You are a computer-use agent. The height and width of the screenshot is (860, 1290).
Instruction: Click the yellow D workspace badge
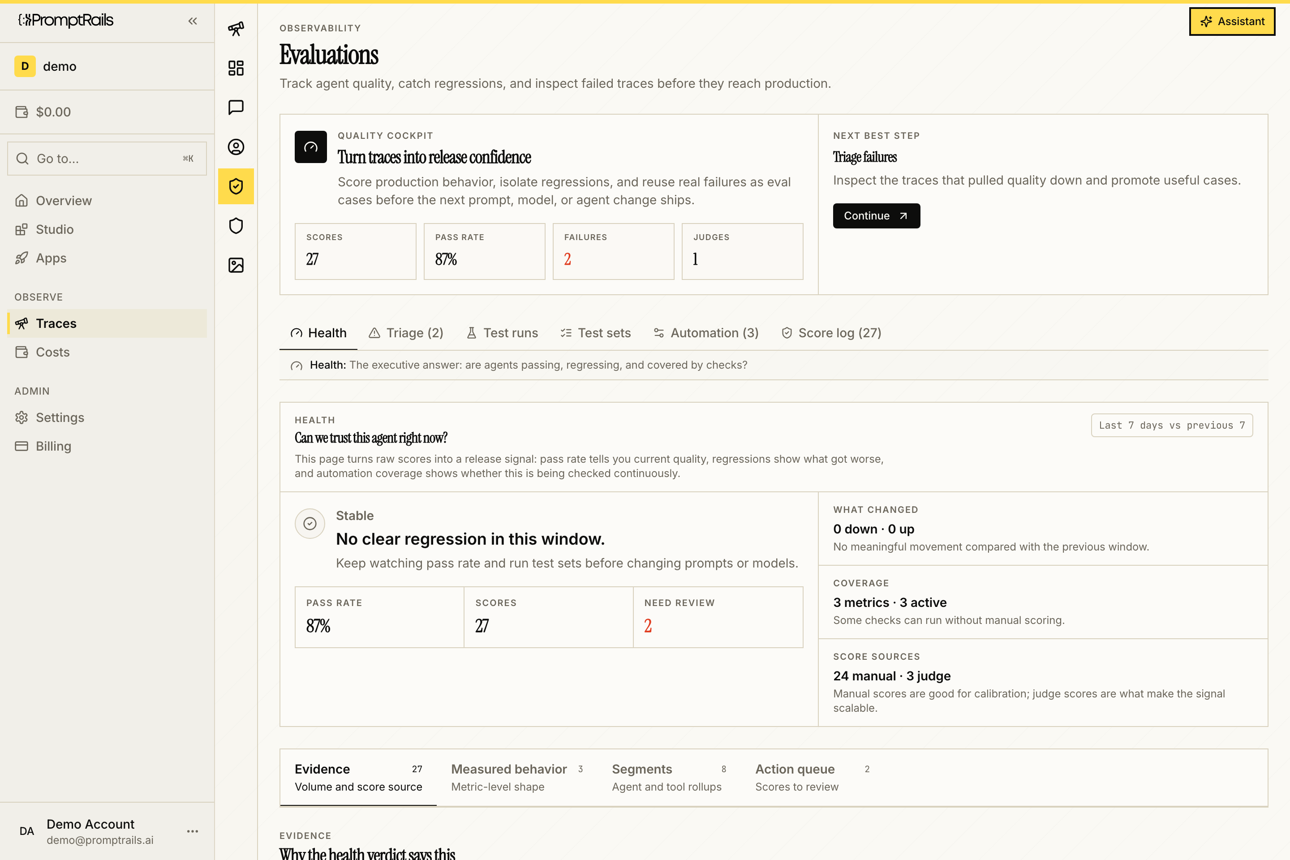tap(25, 66)
